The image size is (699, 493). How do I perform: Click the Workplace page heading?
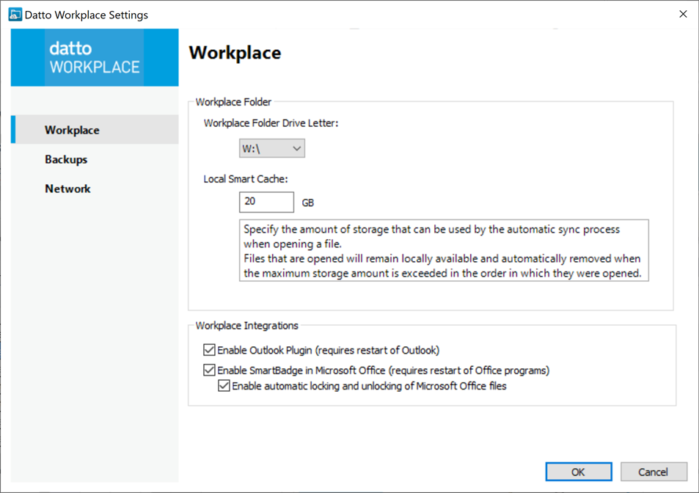pos(235,54)
